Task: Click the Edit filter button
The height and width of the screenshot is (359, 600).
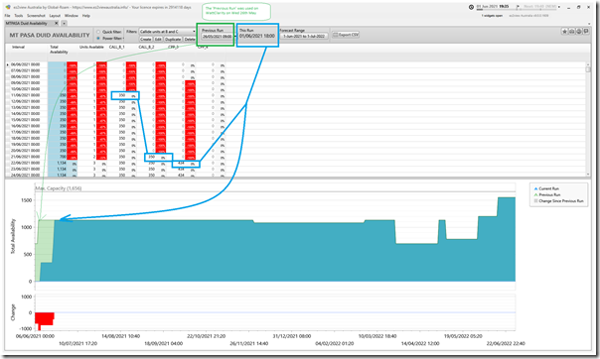Action: pyautogui.click(x=158, y=39)
